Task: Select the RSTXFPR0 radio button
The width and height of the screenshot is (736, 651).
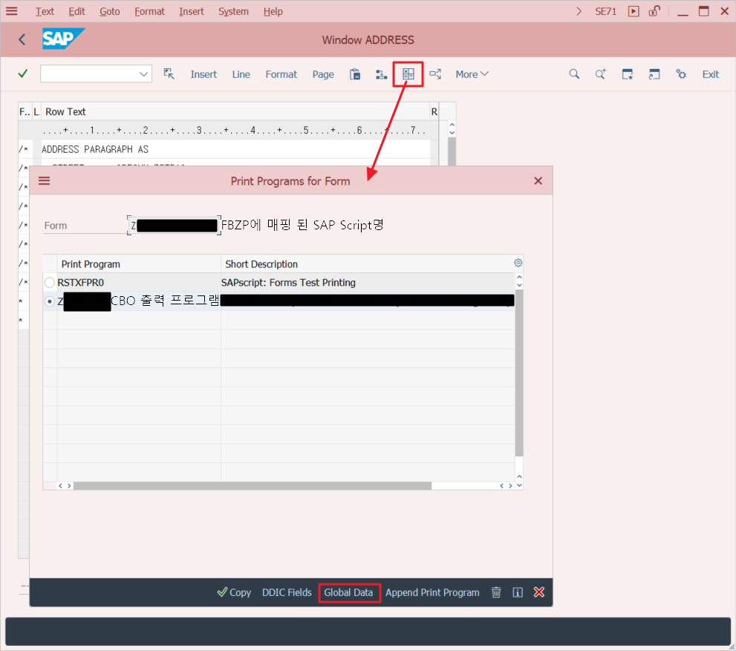Action: (50, 282)
